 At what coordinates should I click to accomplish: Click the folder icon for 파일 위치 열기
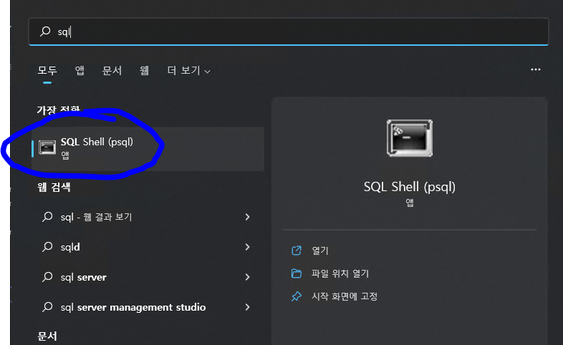297,273
